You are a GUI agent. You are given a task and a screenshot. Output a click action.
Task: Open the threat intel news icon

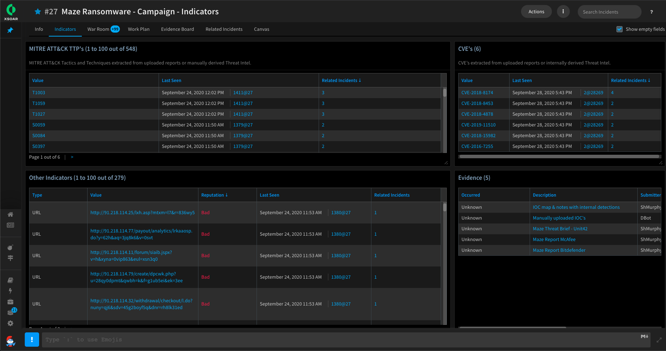(x=10, y=225)
